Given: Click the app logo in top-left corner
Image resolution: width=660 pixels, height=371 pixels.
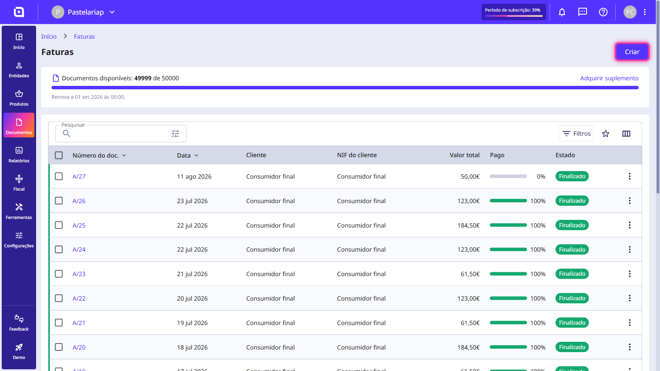Looking at the screenshot, I should pyautogui.click(x=19, y=12).
